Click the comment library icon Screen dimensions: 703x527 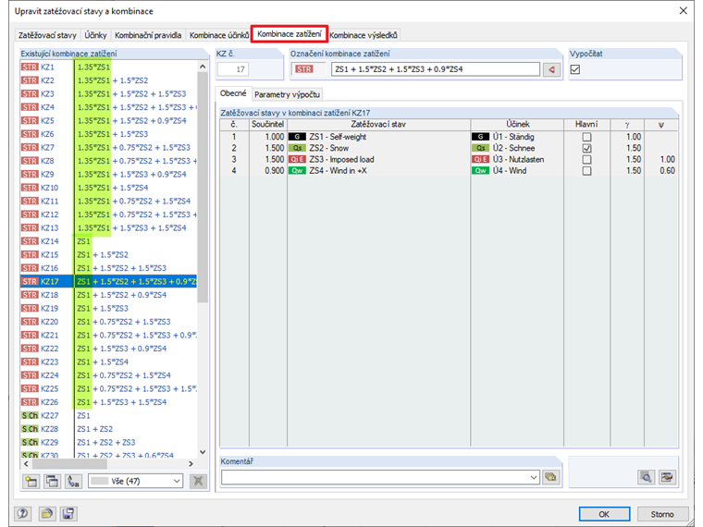tap(551, 477)
